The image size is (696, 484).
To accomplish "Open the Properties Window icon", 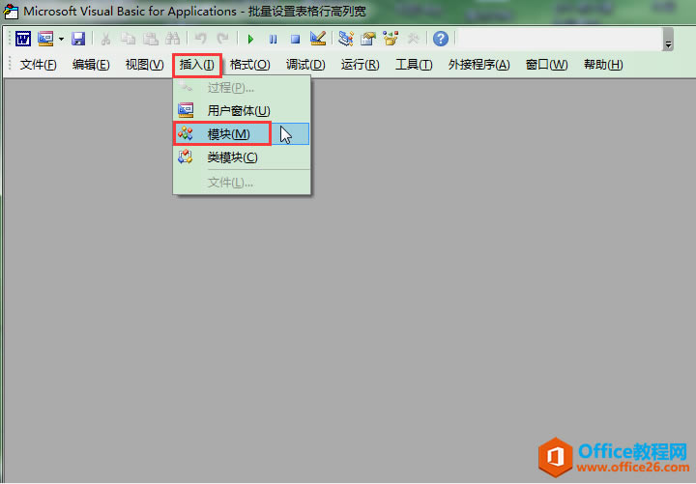I will coord(368,39).
